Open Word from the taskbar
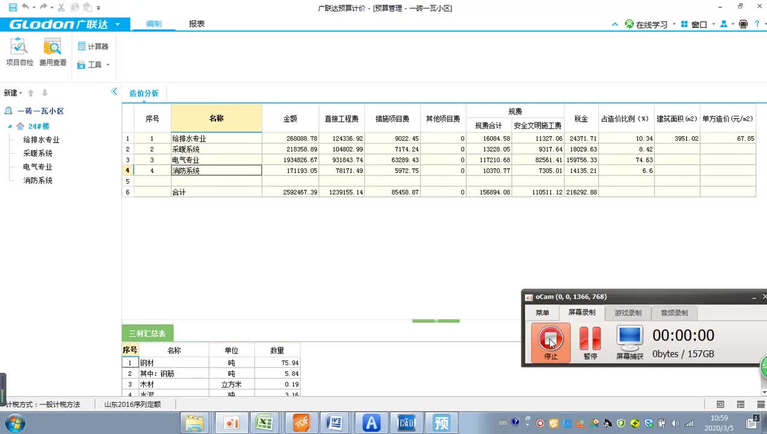This screenshot has width=767, height=434. pyautogui.click(x=335, y=423)
